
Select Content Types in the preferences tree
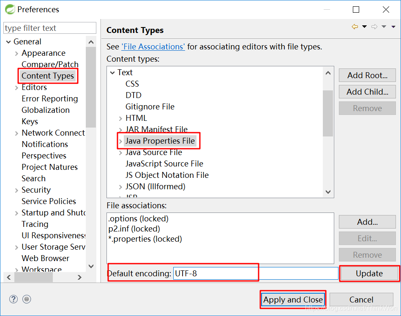click(48, 76)
